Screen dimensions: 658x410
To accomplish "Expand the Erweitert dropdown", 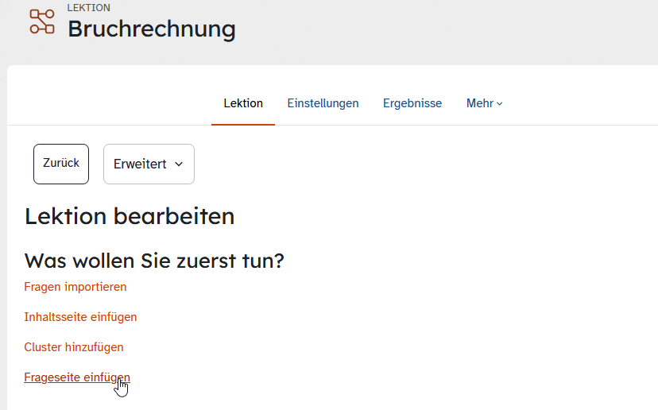I will pos(149,164).
